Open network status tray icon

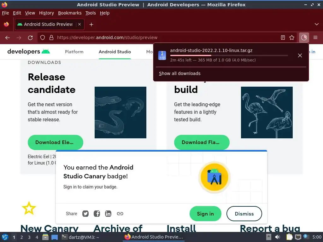pyautogui.click(x=298, y=237)
